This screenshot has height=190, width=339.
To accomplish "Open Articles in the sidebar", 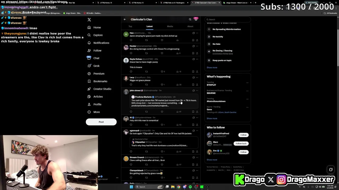I will (95, 97).
